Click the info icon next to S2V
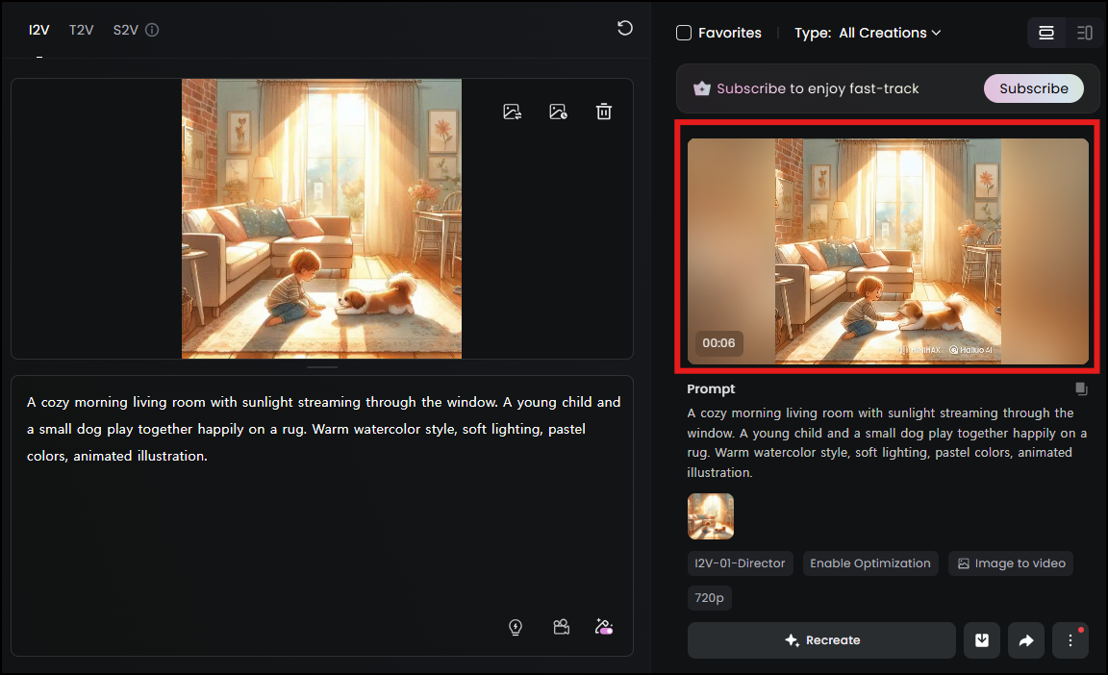1108x675 pixels. pos(152,30)
